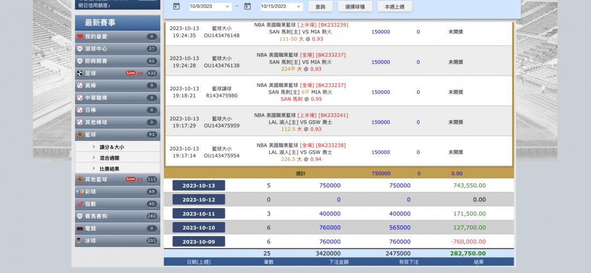Viewport: 591px width, 273px height.
Task: Click bet number OU143476138
Action: (x=222, y=66)
